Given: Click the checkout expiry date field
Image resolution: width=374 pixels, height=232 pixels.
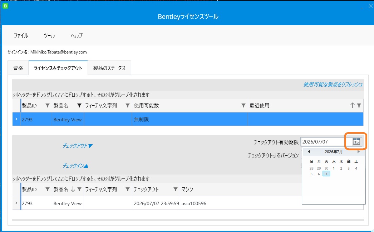Looking at the screenshot, I should (326, 142).
